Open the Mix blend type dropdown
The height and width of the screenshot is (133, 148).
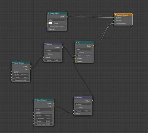(x=84, y=49)
